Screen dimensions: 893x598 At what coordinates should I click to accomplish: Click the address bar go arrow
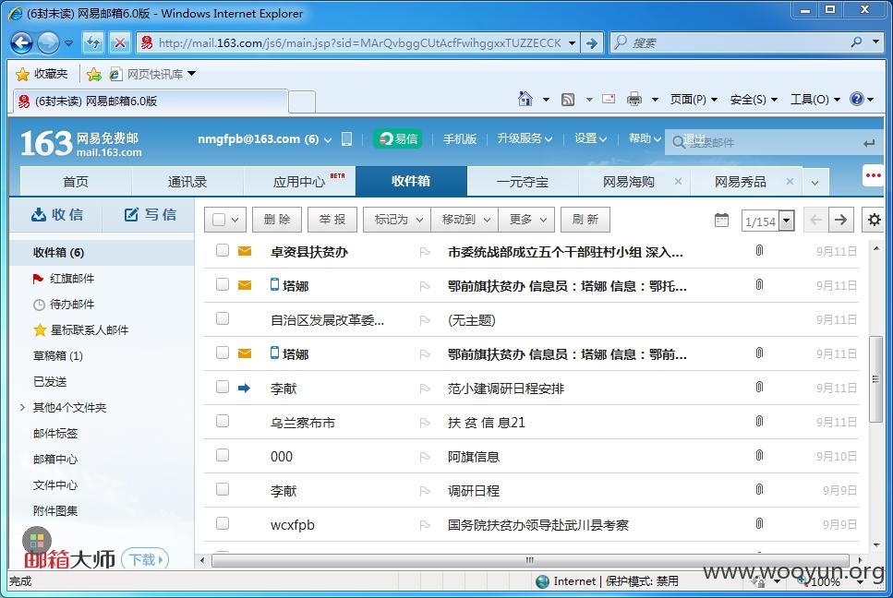click(x=592, y=42)
